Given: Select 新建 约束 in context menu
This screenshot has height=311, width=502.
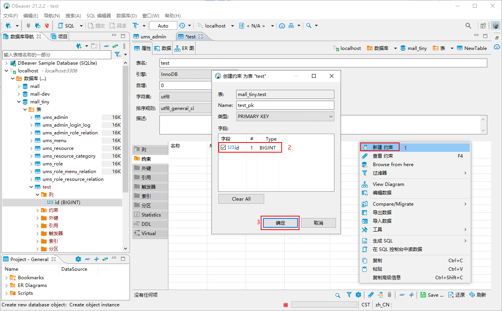Looking at the screenshot, I should pos(414,148).
